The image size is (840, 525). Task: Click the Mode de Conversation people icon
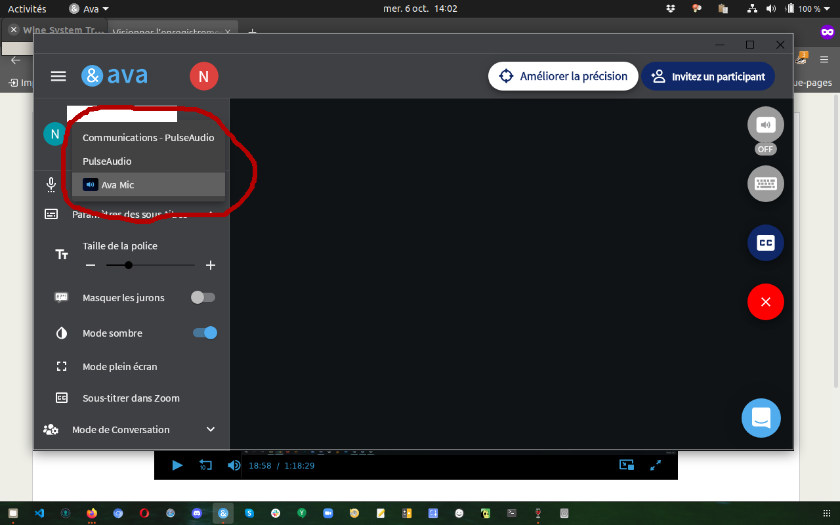[51, 430]
